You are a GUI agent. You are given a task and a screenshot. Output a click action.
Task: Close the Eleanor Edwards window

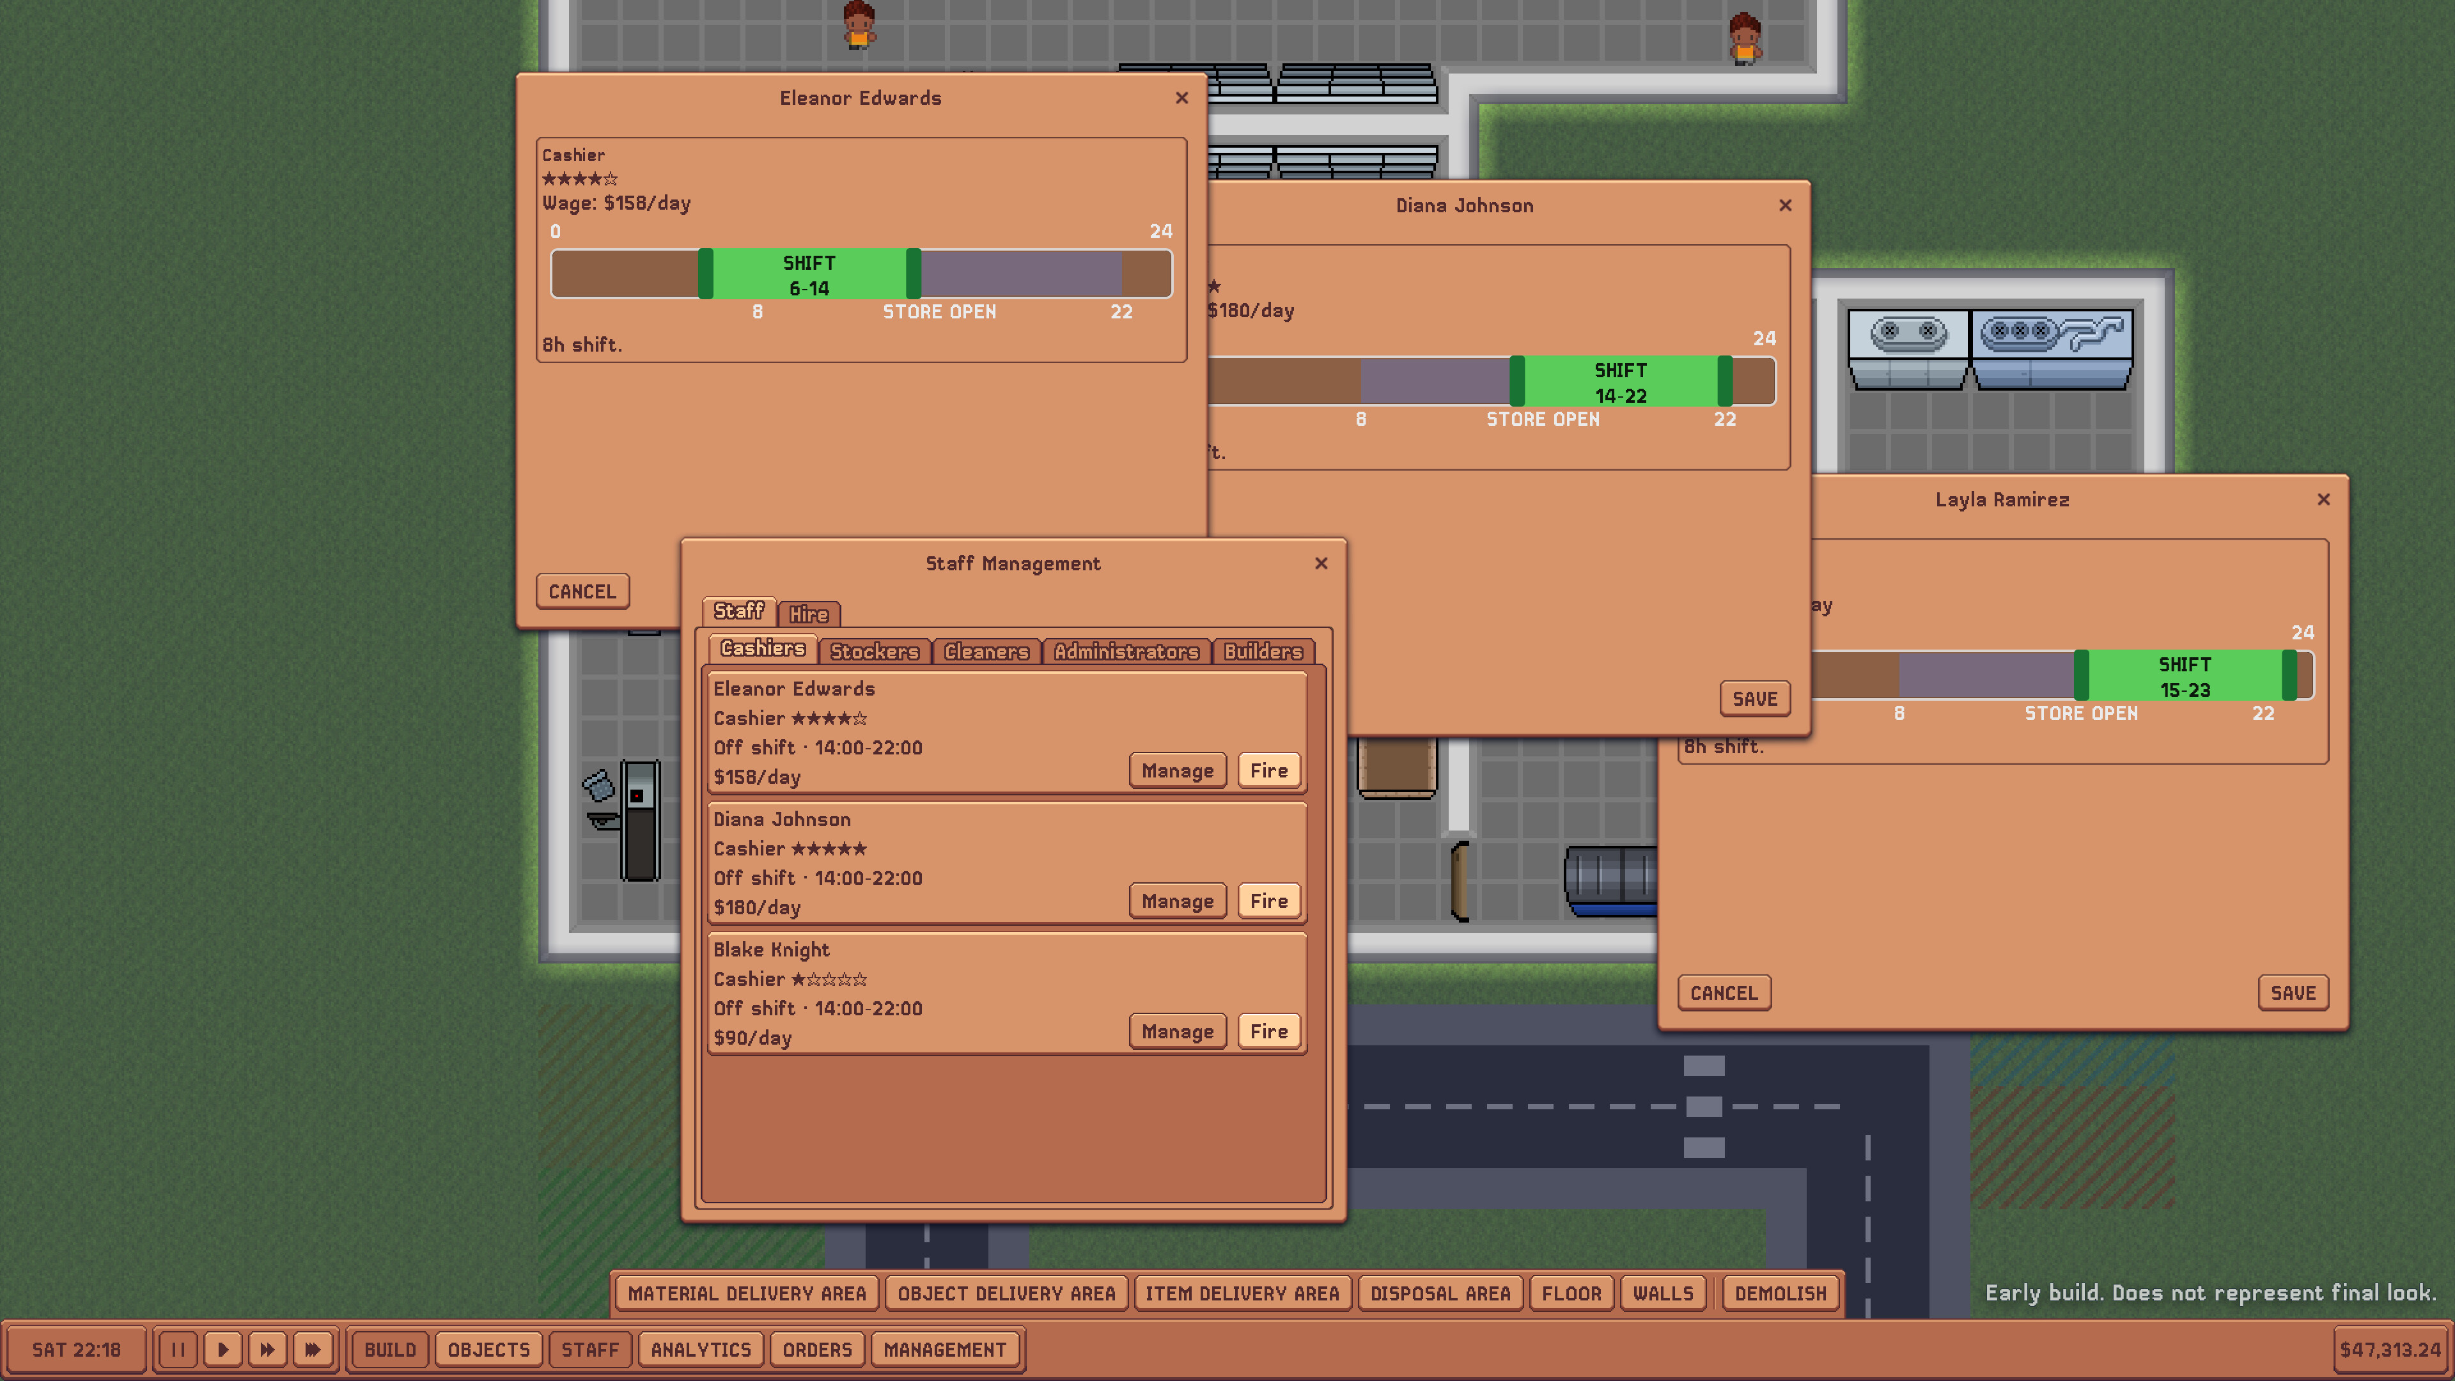(1181, 98)
